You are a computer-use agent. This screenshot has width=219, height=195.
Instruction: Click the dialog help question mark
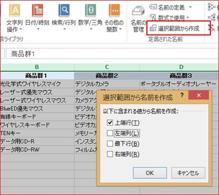tap(182, 96)
